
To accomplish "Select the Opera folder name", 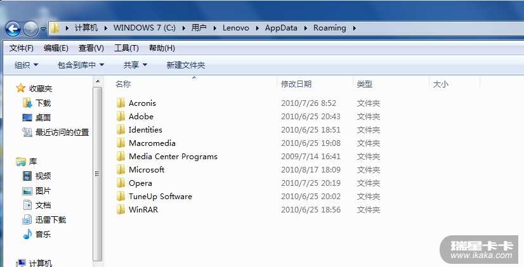I will click(x=140, y=183).
